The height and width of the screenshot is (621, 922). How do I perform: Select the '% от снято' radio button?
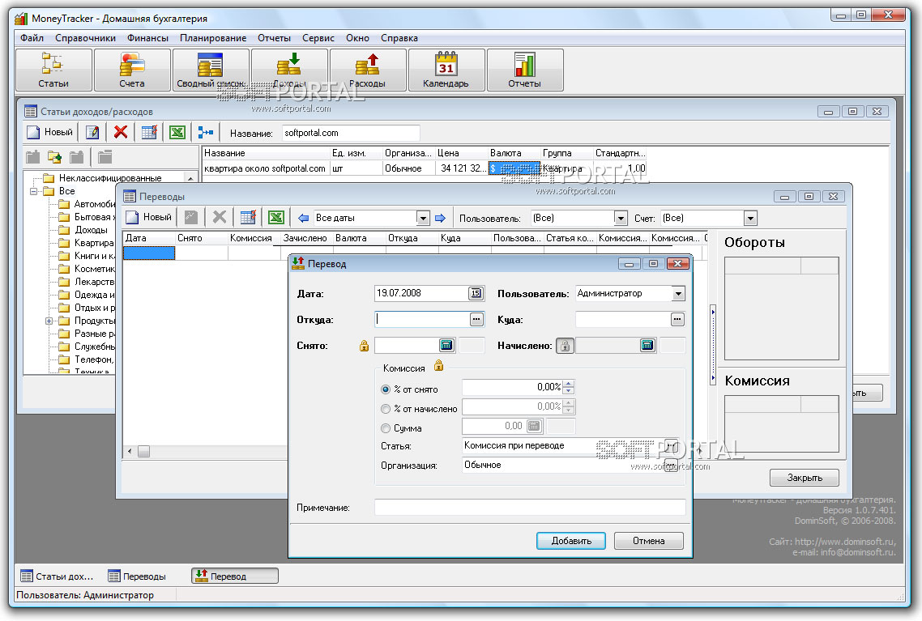386,389
